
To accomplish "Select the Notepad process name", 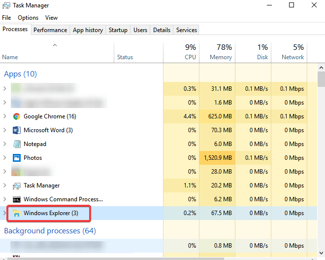I will pos(35,144).
